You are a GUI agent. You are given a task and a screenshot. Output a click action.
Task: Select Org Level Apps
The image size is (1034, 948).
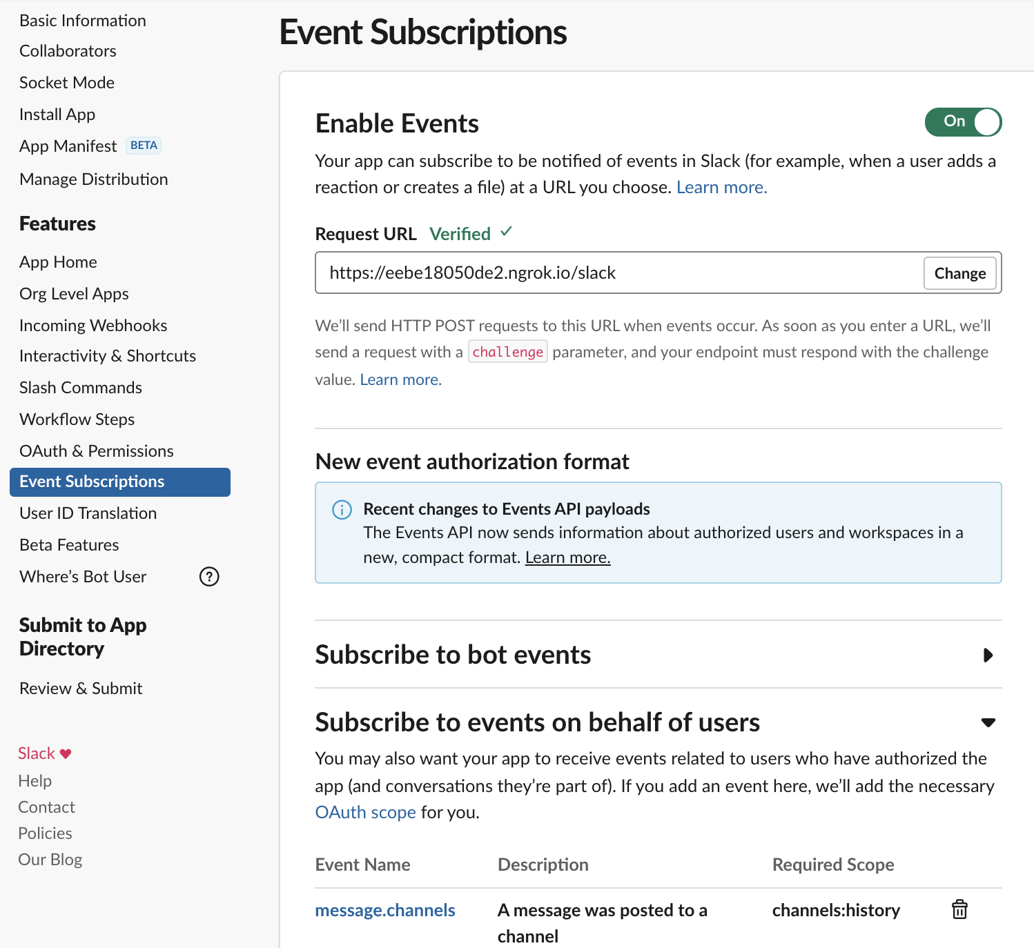point(74,294)
